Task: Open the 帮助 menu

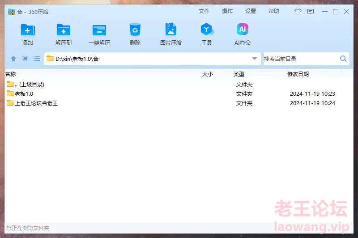Action: [274, 11]
